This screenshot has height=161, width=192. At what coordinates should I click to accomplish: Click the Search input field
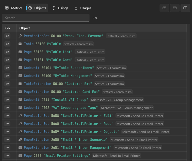click(x=46, y=18)
